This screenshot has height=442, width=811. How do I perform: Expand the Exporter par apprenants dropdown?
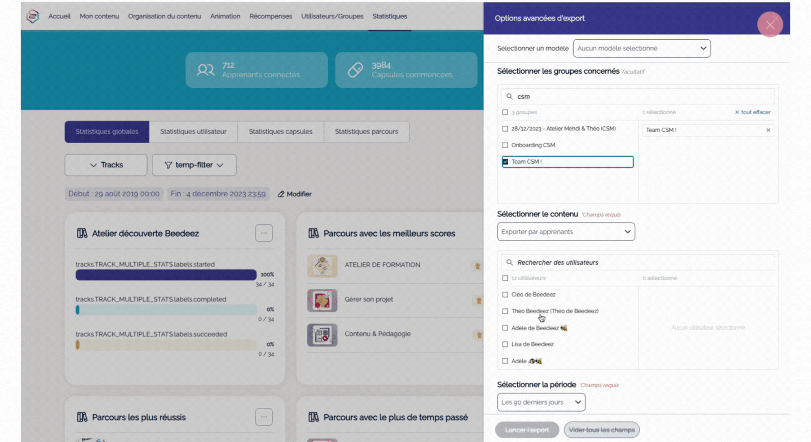click(566, 232)
